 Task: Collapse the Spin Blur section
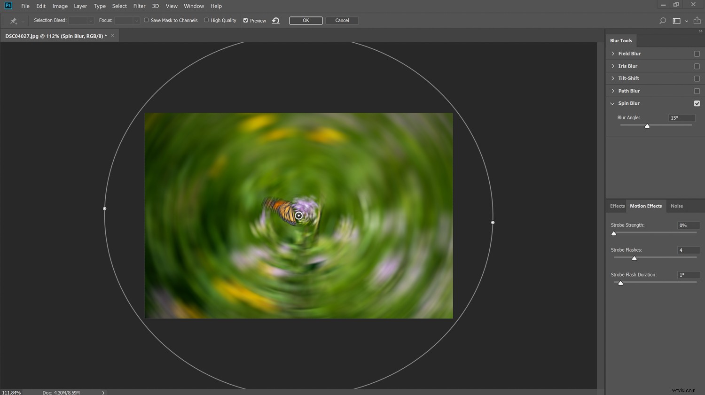[612, 103]
